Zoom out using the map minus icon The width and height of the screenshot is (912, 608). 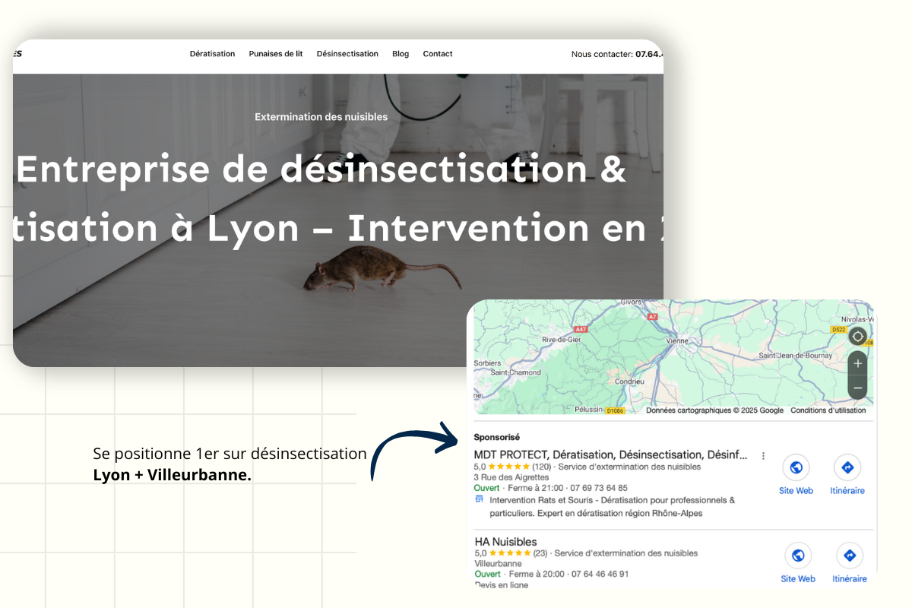(x=857, y=388)
